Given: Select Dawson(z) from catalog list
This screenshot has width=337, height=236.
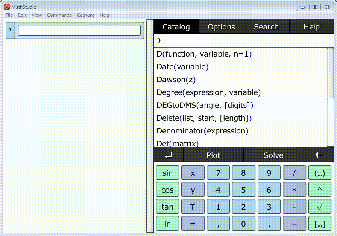Looking at the screenshot, I should [240, 80].
